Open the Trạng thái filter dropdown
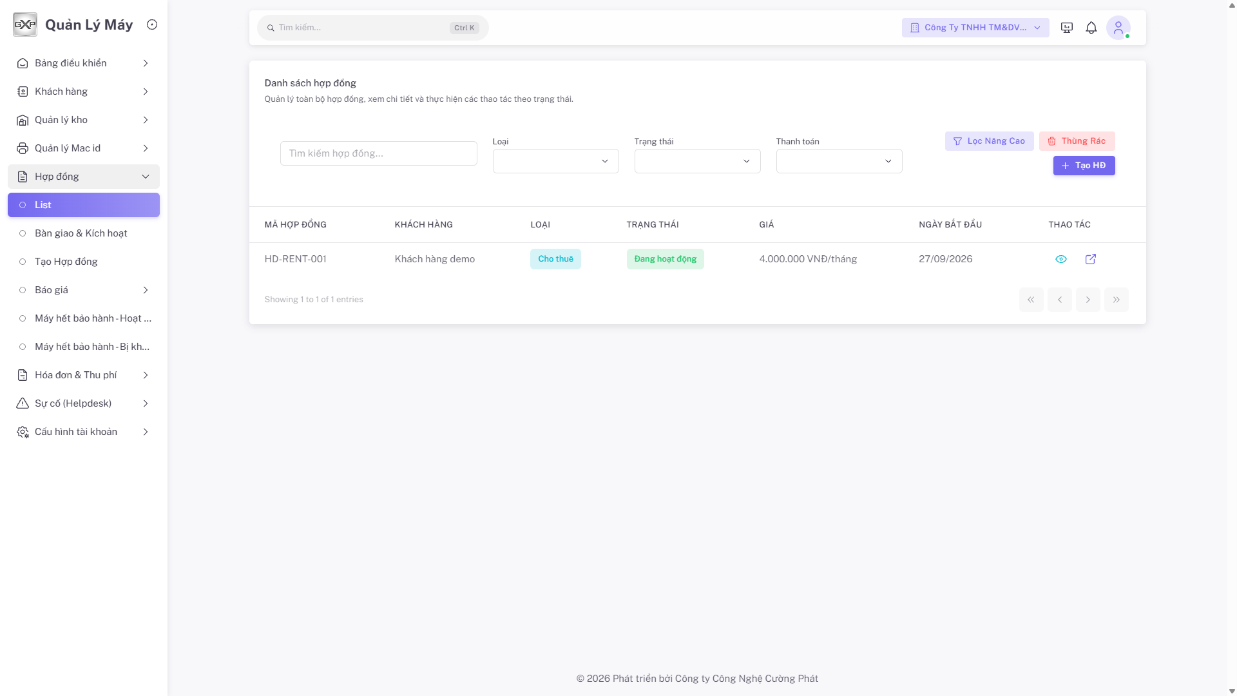This screenshot has width=1237, height=696. coord(697,161)
